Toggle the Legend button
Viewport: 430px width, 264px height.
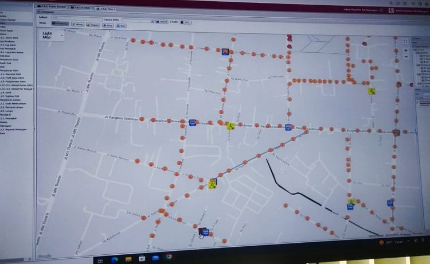pos(162,21)
